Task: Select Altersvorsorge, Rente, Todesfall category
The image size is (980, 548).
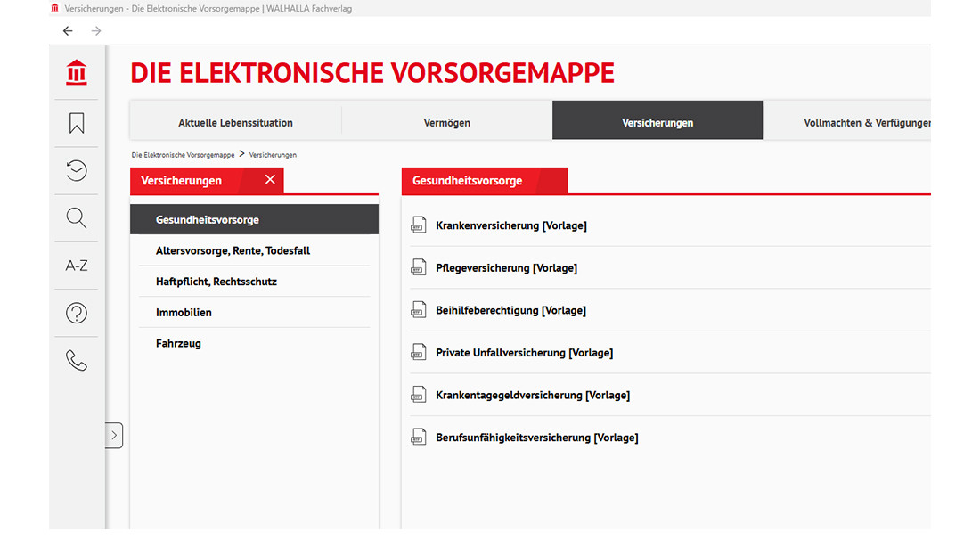Action: 255,250
